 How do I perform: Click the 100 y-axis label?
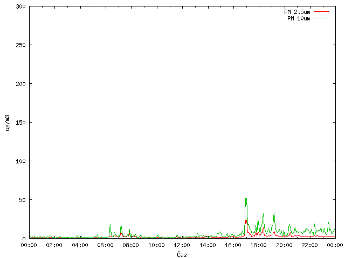click(x=20, y=161)
